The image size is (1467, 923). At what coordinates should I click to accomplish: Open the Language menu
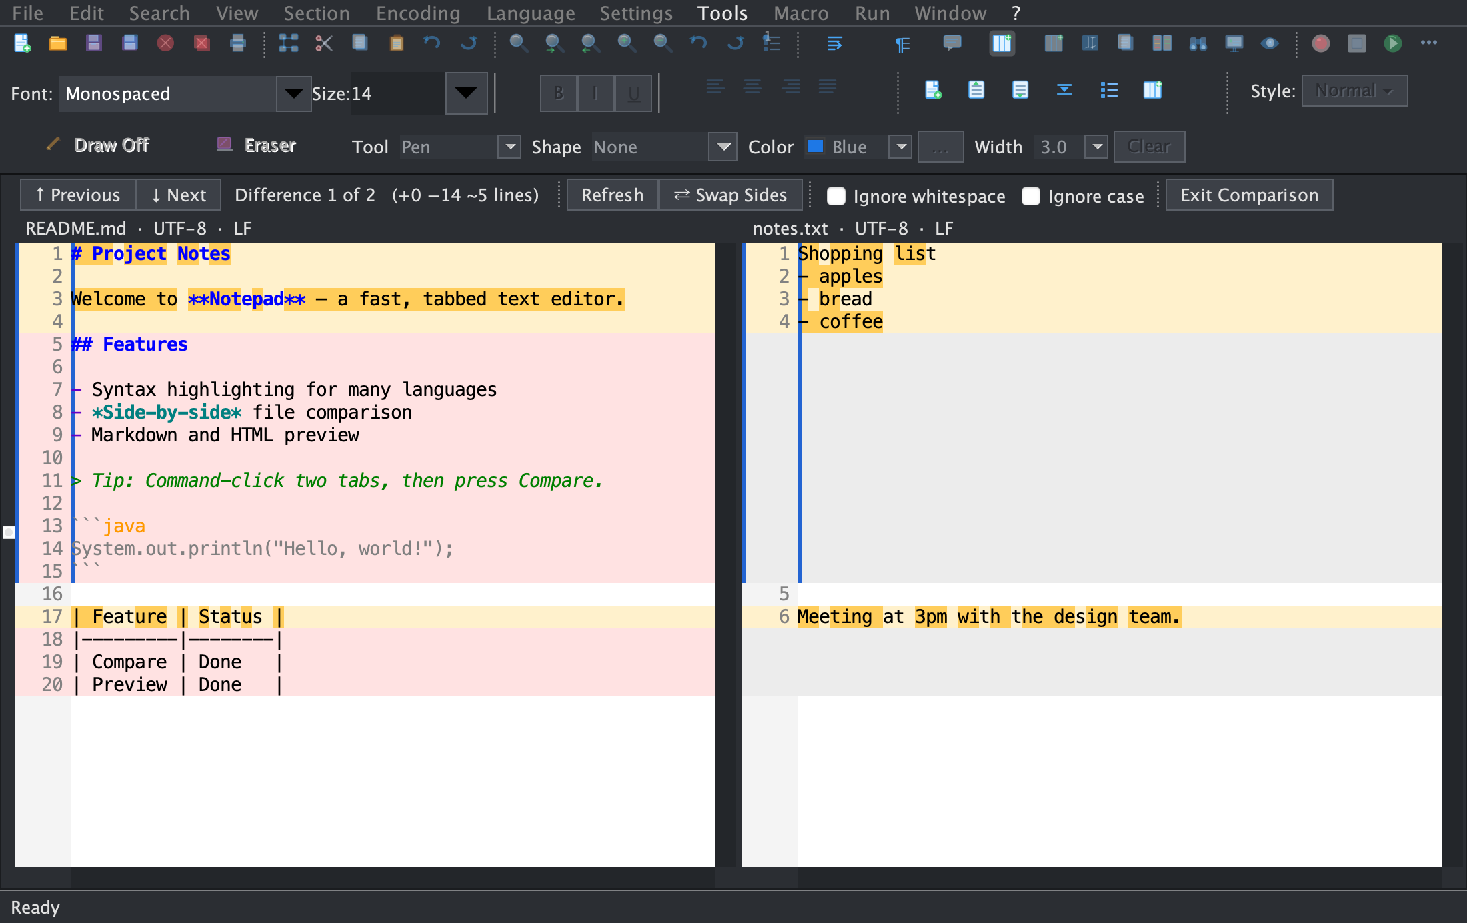tap(531, 13)
